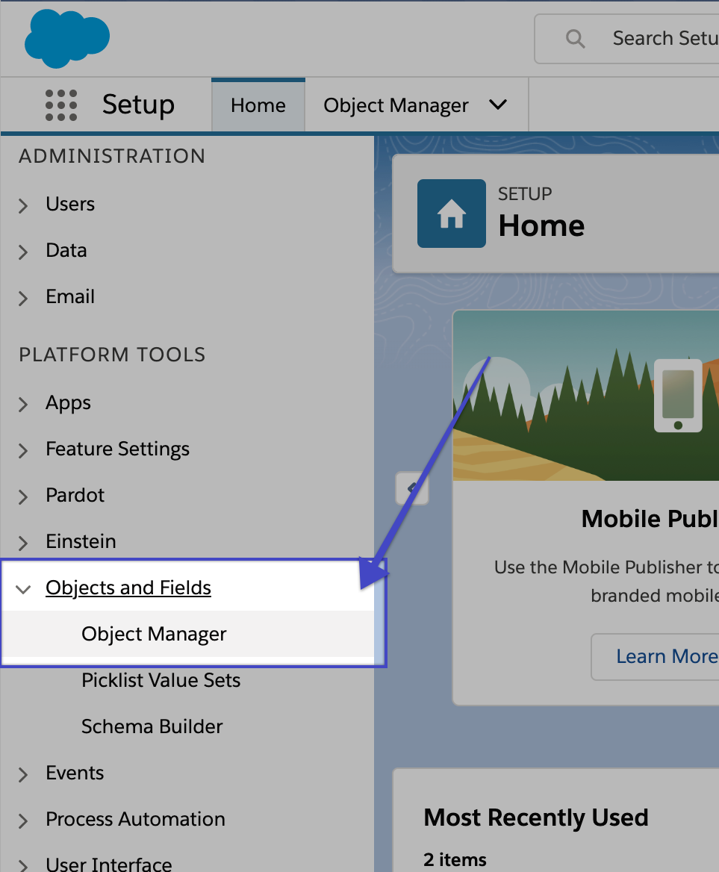Click the 2 items count text

tap(455, 859)
